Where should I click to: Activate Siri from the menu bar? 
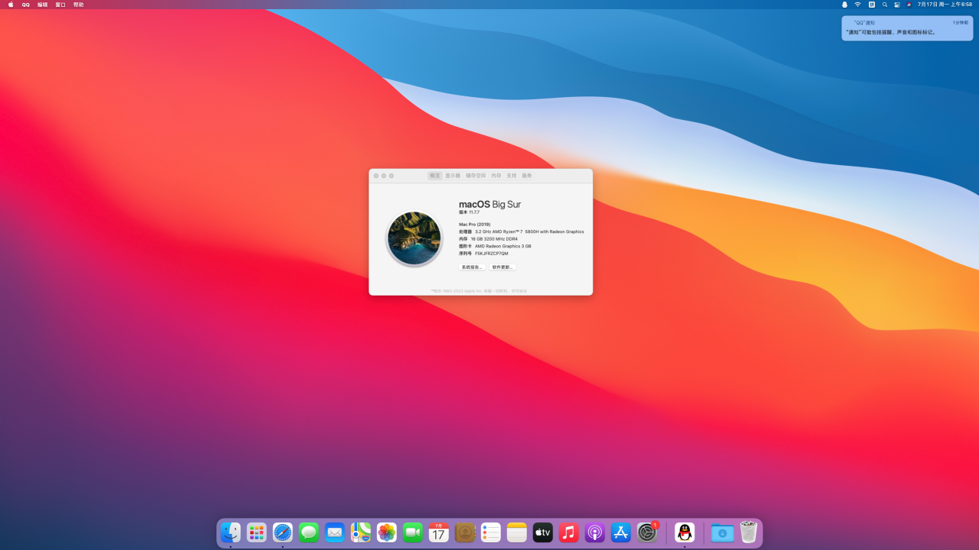(x=909, y=5)
